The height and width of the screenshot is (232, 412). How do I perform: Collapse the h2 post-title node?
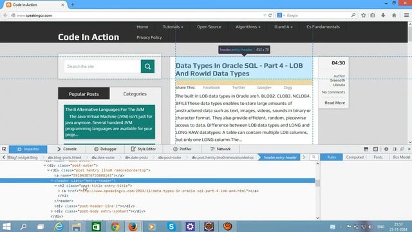56,186
